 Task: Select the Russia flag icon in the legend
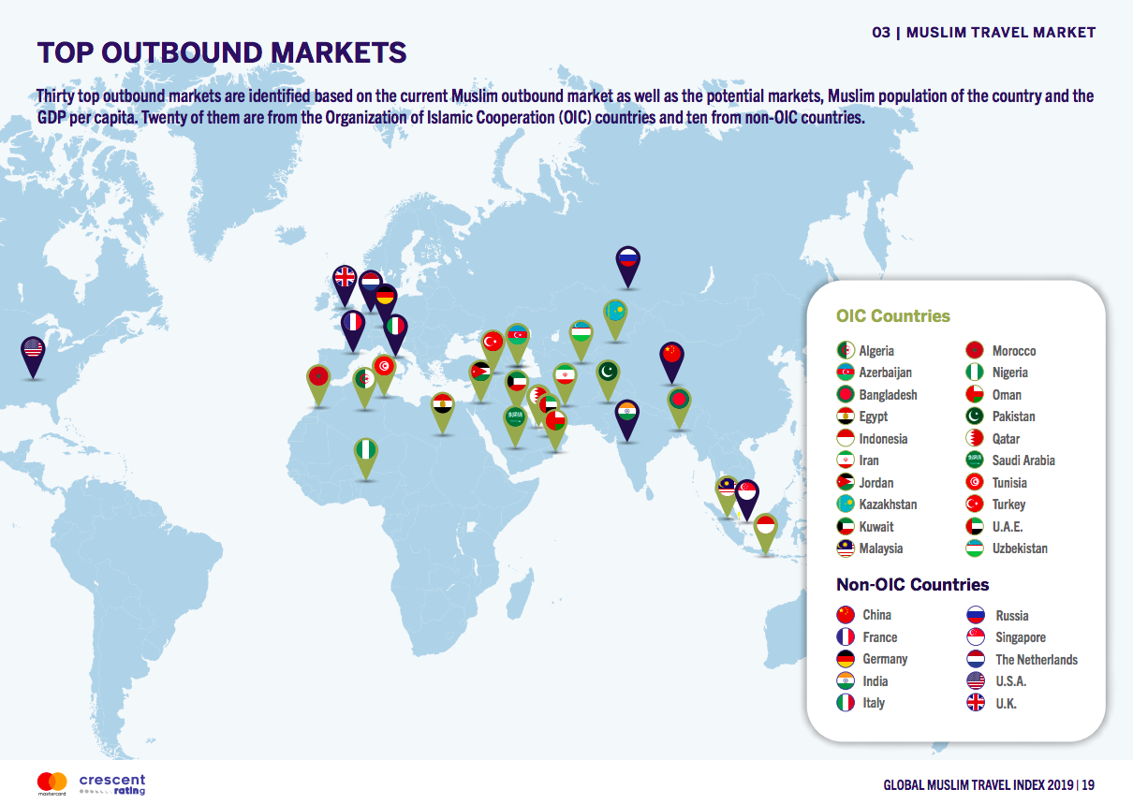976,615
